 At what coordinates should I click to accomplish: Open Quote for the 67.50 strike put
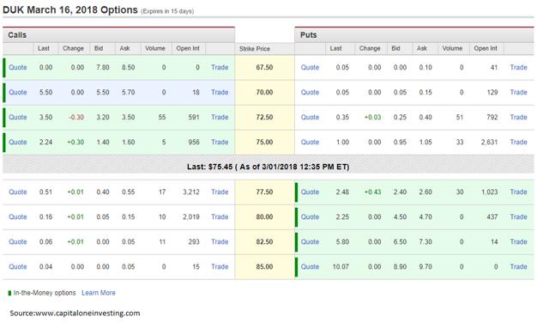click(310, 67)
